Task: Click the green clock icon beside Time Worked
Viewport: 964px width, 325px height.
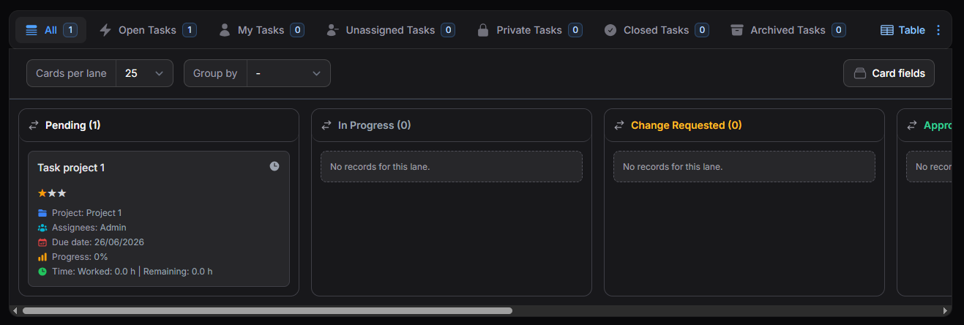Action: (x=42, y=272)
